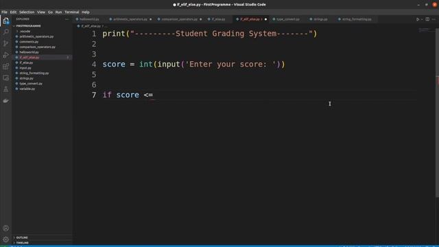Open the Explorer view in the activity bar
The height and width of the screenshot is (247, 439).
pos(6,21)
